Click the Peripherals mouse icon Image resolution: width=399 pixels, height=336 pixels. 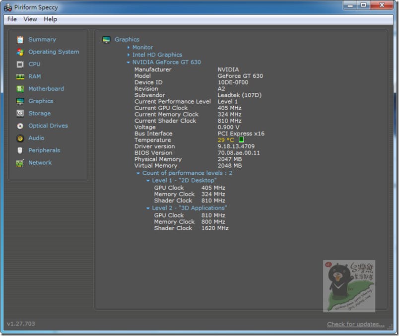(x=20, y=150)
